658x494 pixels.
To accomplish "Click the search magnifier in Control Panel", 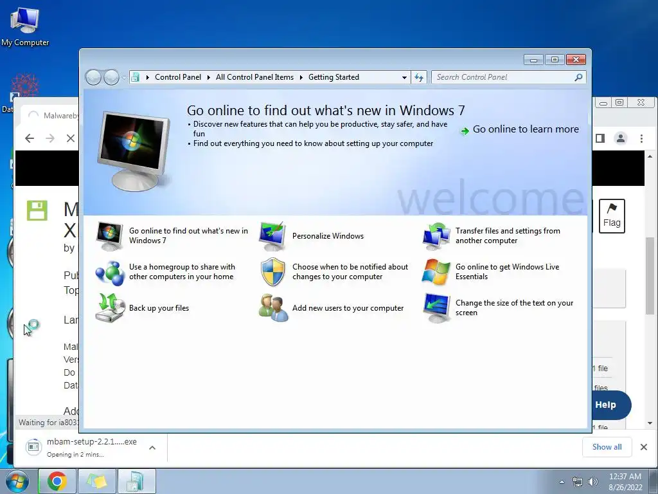I will tap(579, 77).
